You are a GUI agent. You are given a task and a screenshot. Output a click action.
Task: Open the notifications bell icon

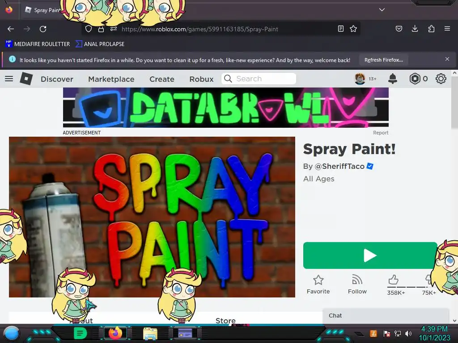[393, 79]
